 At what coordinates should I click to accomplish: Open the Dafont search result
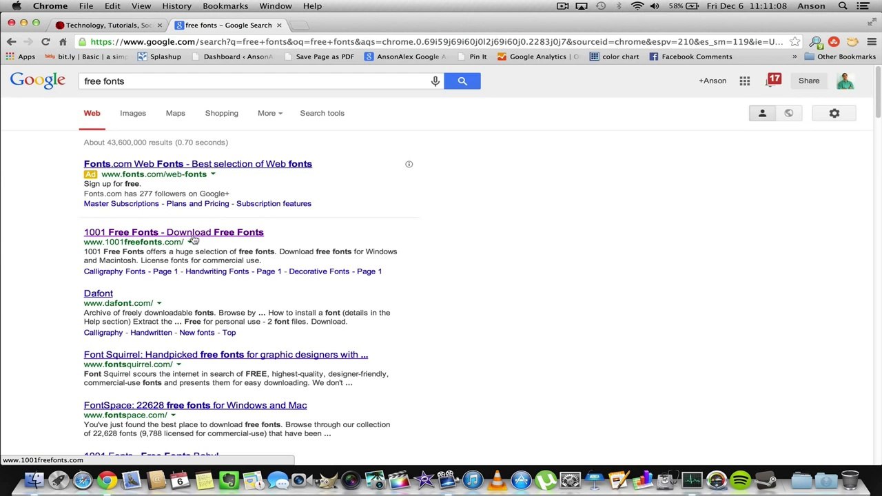pos(99,293)
